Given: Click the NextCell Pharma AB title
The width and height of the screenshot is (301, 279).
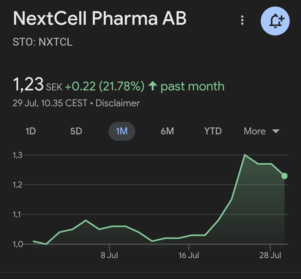Looking at the screenshot, I should point(99,19).
